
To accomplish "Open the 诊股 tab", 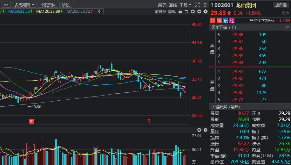I will [66, 5].
